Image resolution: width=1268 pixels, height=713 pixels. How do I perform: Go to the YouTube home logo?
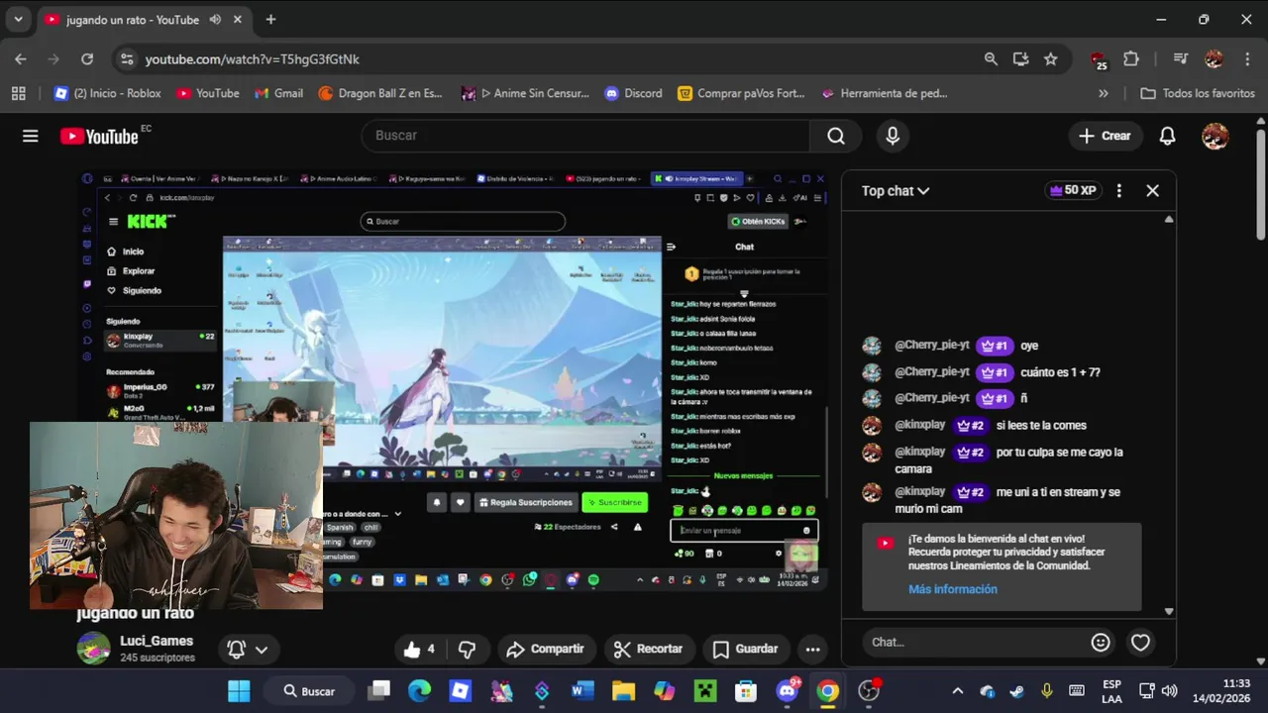pos(99,136)
